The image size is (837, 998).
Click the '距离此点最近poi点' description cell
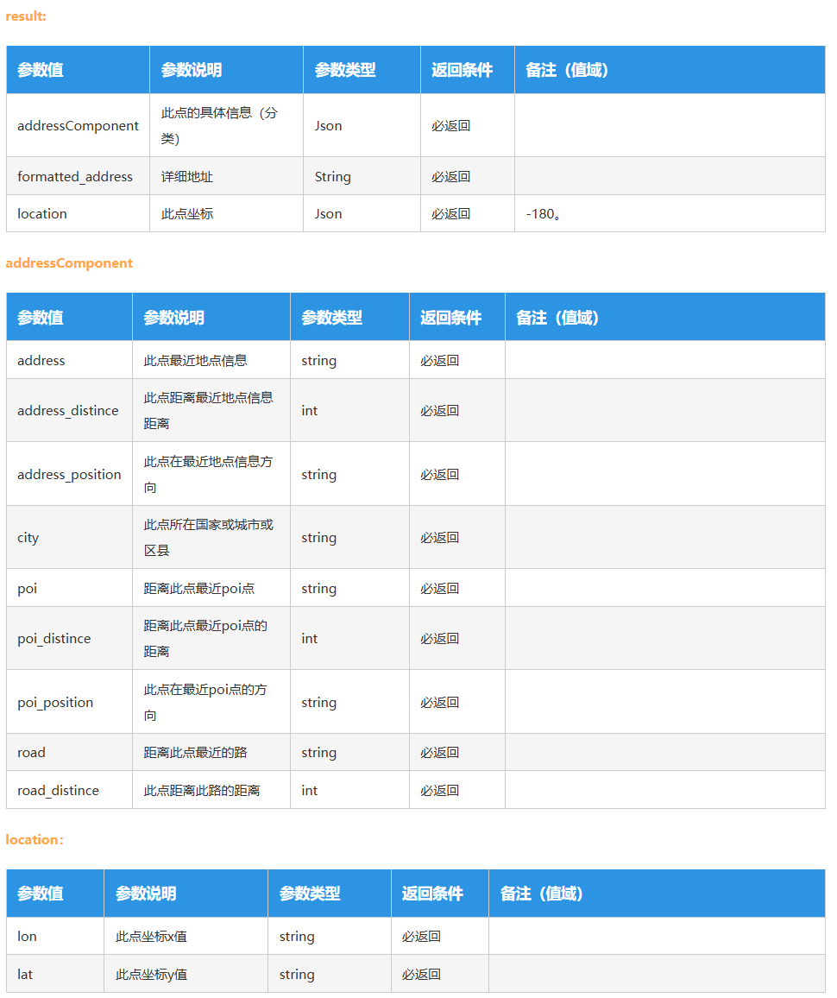pyautogui.click(x=211, y=588)
